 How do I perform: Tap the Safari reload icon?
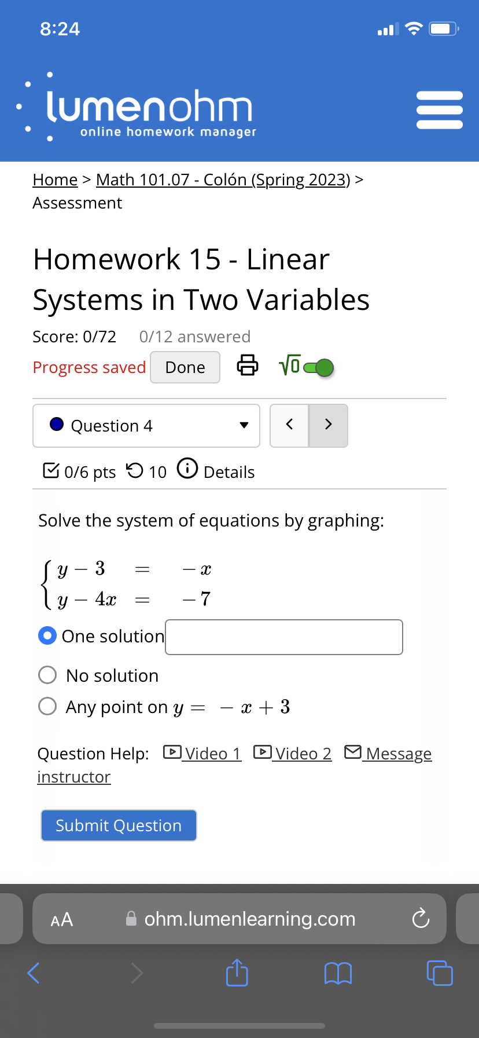click(421, 919)
